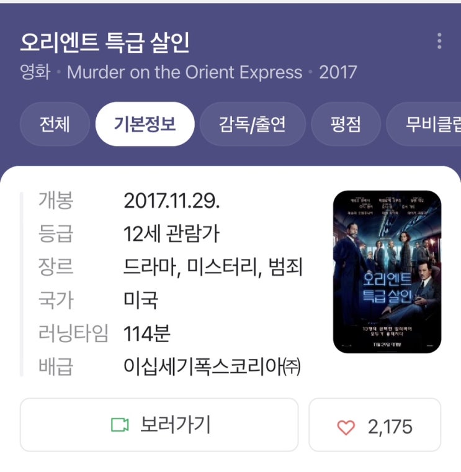Open the partially visible 무비클립 tab

click(424, 124)
